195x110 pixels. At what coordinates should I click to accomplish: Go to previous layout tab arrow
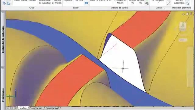pyautogui.click(x=11, y=108)
